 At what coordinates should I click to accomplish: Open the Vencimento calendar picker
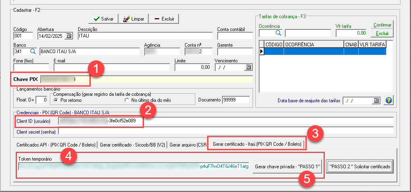click(x=248, y=67)
